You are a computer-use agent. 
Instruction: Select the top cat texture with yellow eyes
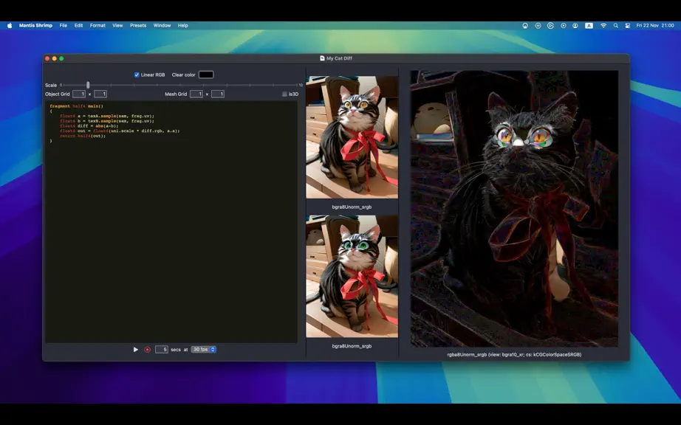tap(352, 137)
